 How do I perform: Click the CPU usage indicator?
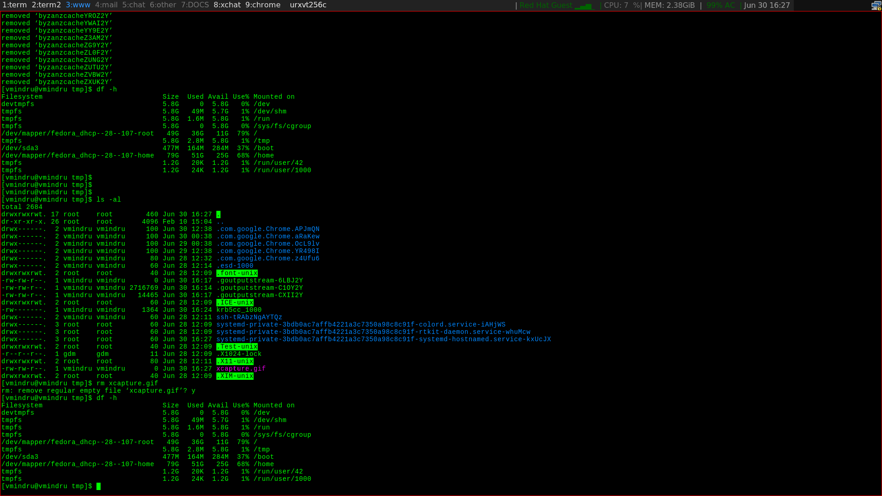tap(622, 6)
